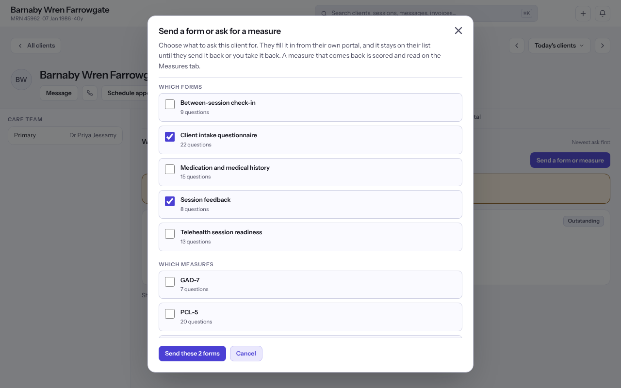Viewport: 621px width, 388px height.
Task: Click Send a form or measure button
Action: click(x=570, y=161)
